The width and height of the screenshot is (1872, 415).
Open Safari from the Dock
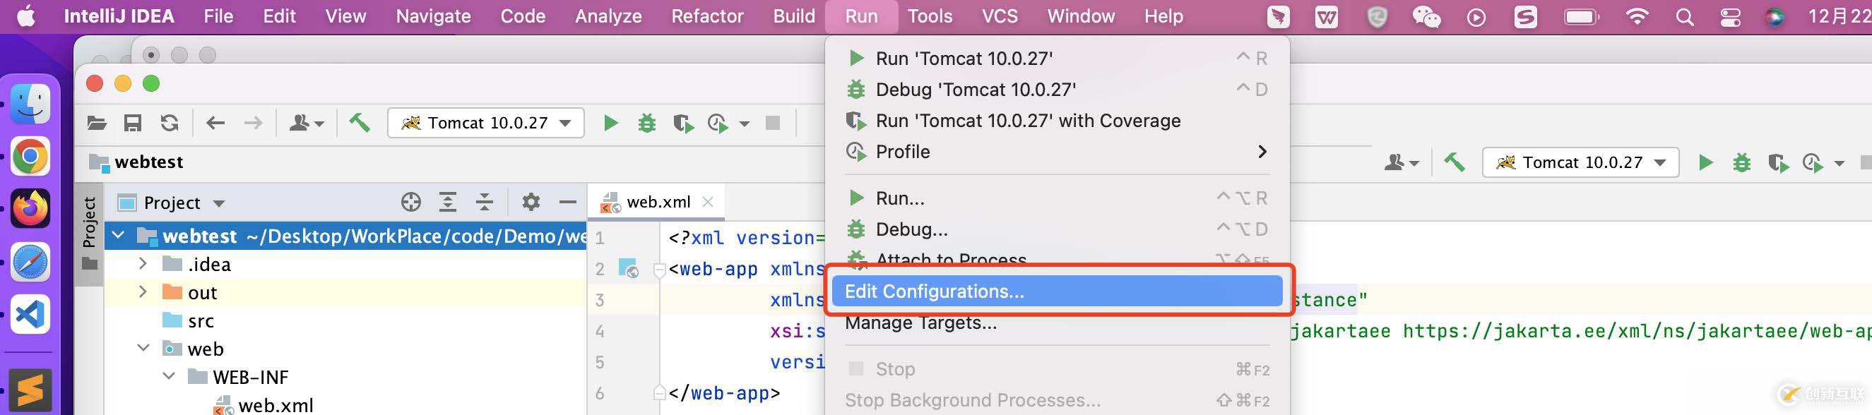pyautogui.click(x=30, y=262)
